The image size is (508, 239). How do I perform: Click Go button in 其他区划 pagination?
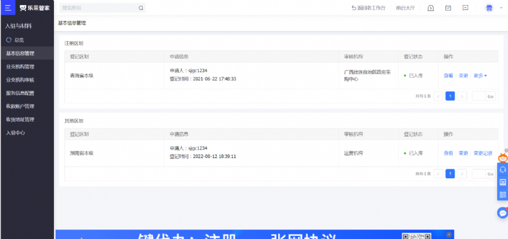point(490,174)
